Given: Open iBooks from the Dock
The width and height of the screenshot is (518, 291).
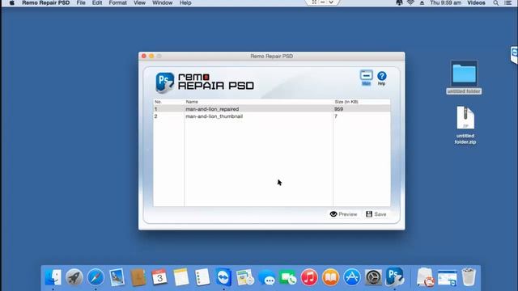Looking at the screenshot, I should (331, 276).
